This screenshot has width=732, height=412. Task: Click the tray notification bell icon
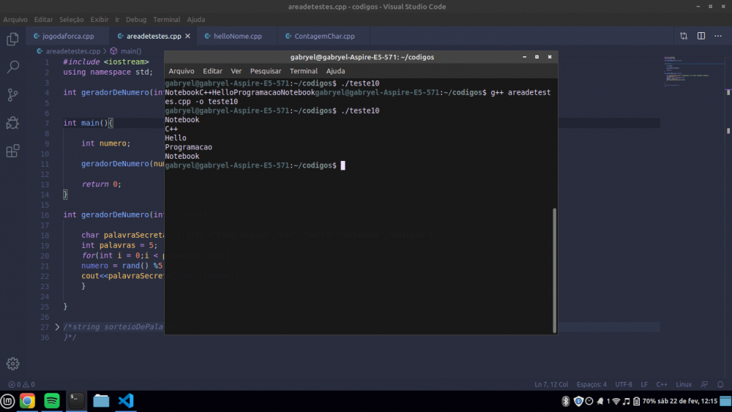coord(600,401)
